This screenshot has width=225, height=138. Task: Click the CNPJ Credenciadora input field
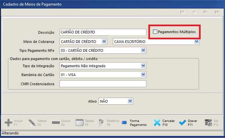coord(103,84)
